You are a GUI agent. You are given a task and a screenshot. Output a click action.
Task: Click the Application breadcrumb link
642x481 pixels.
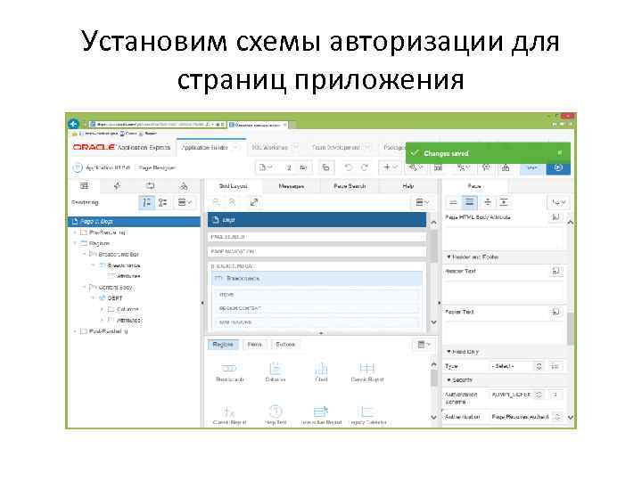(107, 167)
